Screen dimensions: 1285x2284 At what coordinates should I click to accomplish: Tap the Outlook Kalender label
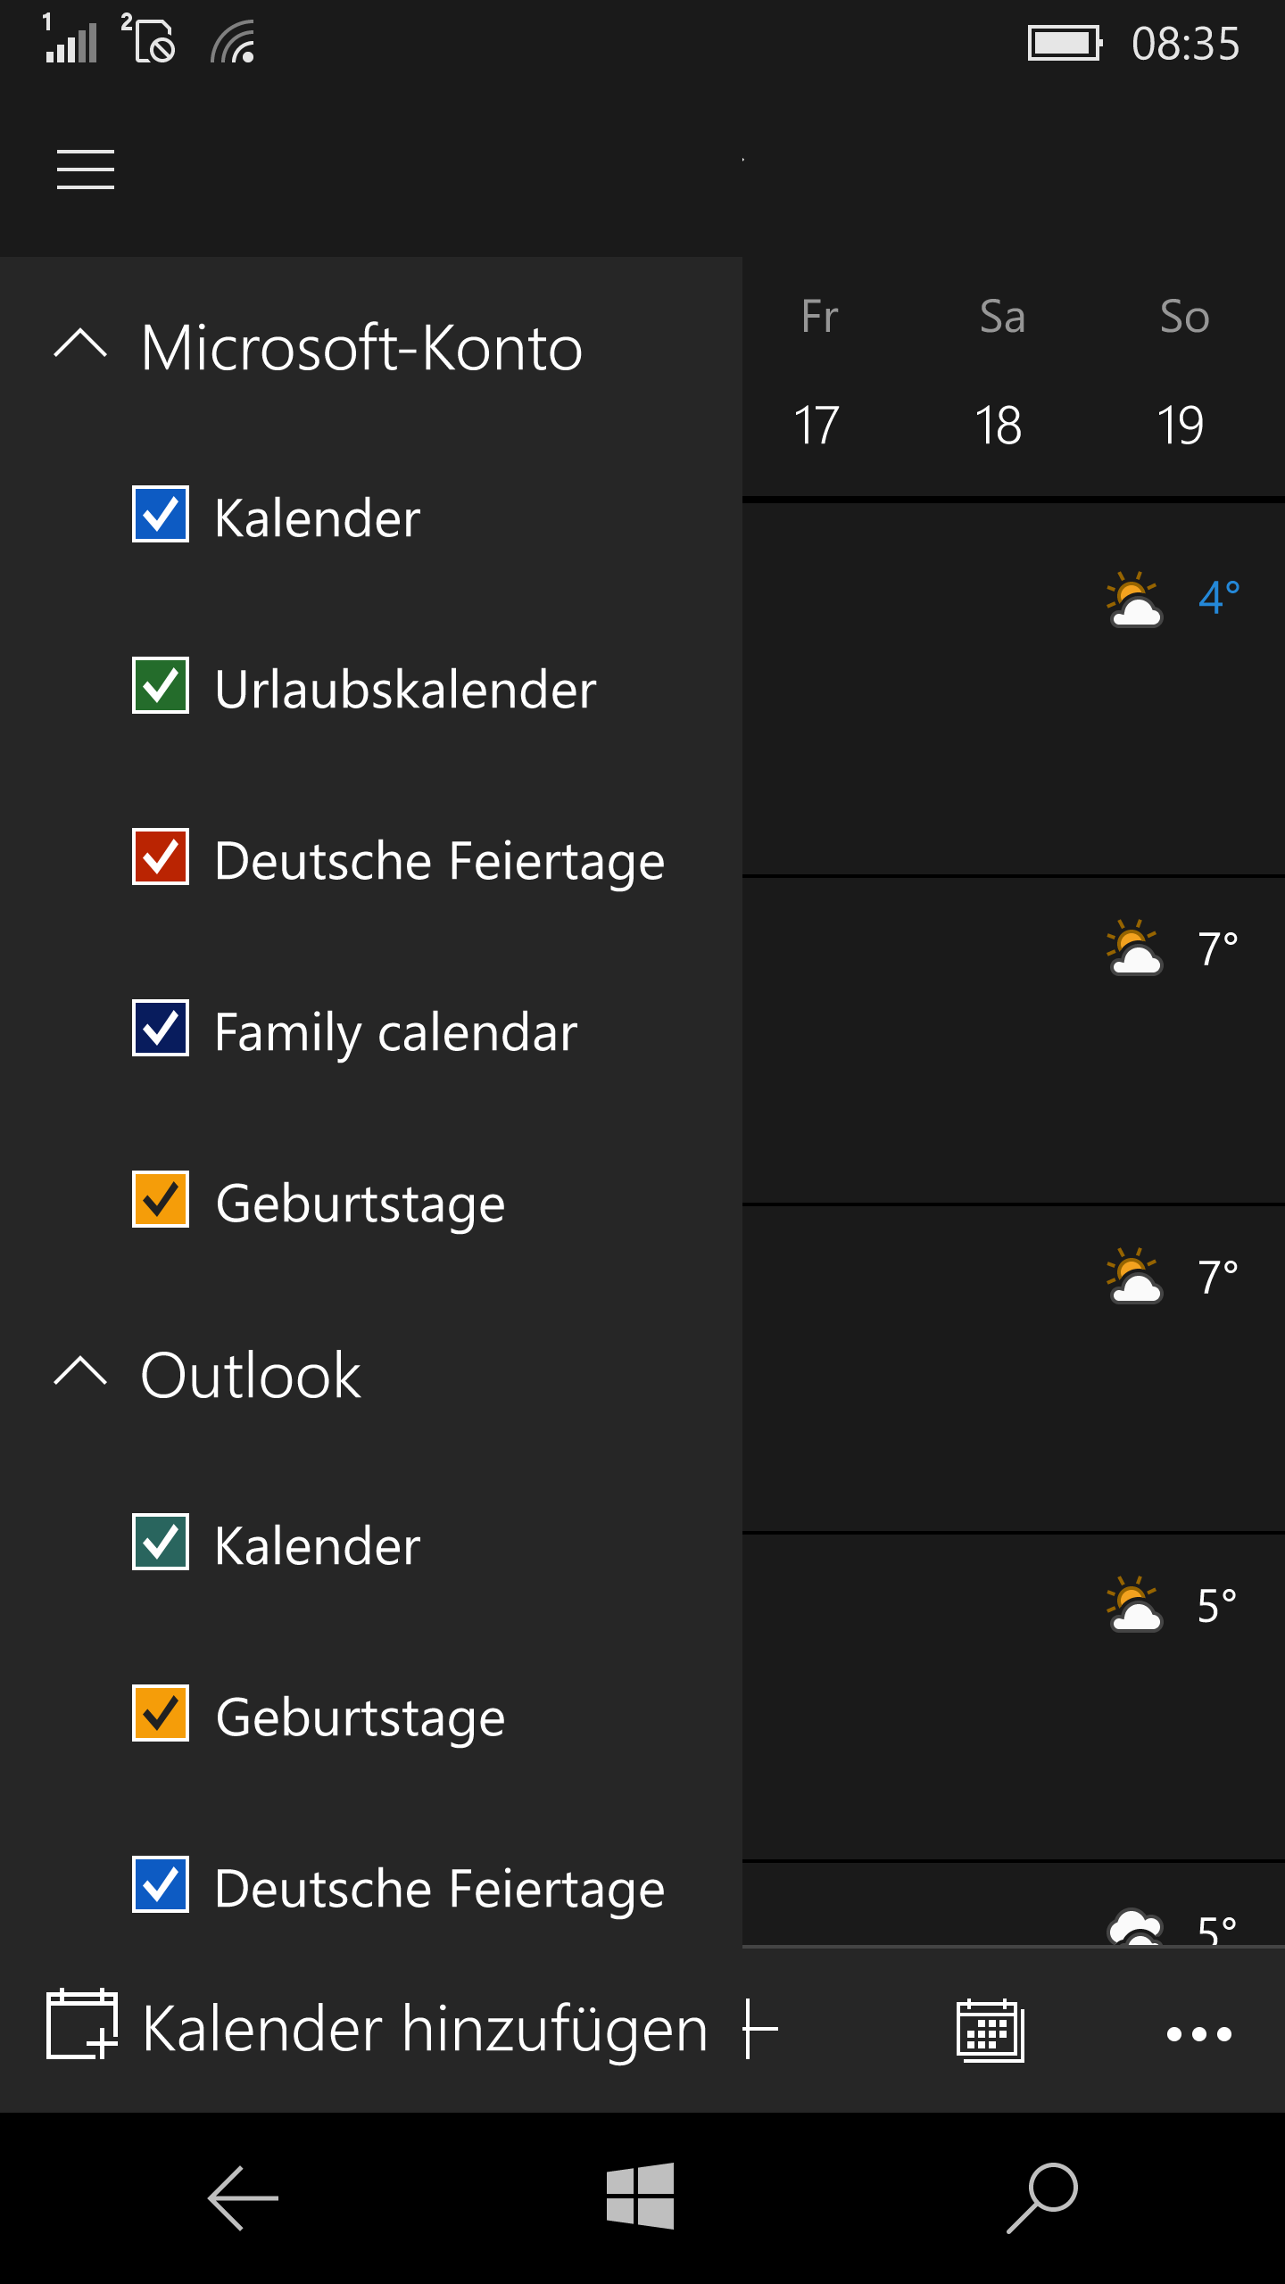point(318,1545)
